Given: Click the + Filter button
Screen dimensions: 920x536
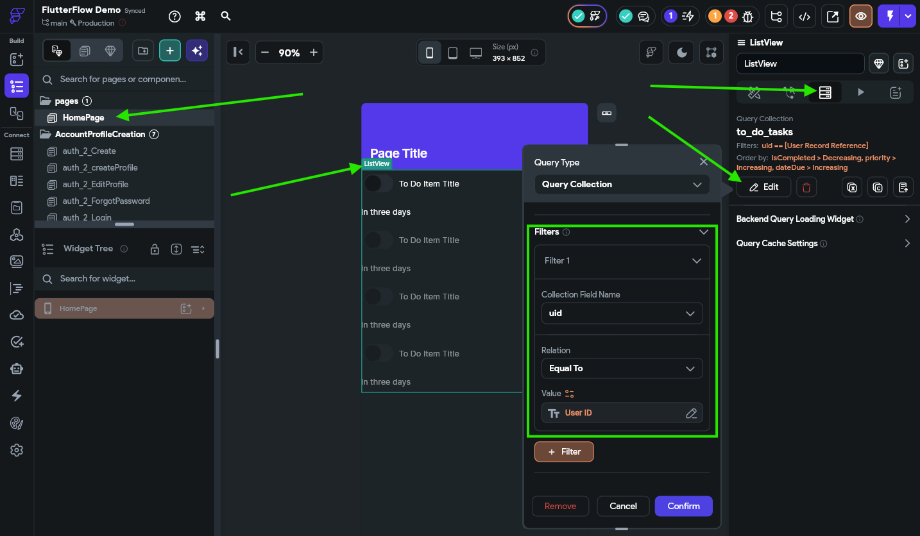Looking at the screenshot, I should pyautogui.click(x=564, y=451).
